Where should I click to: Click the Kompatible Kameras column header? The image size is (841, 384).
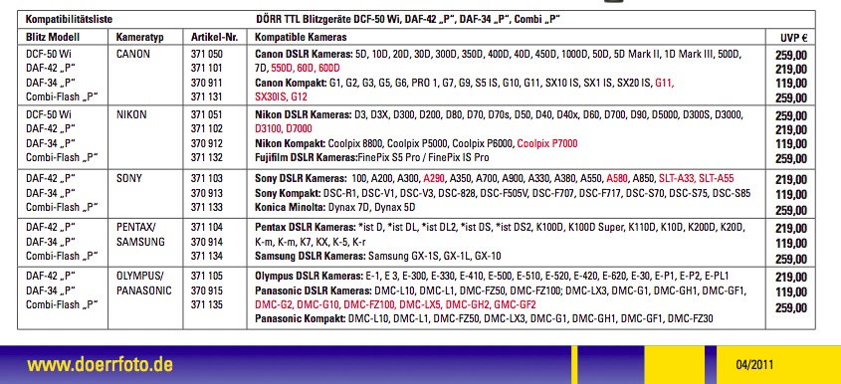301,37
